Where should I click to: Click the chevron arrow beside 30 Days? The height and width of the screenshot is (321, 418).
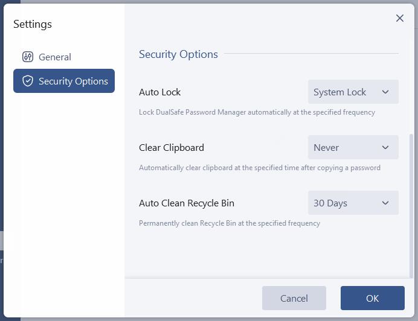point(385,203)
